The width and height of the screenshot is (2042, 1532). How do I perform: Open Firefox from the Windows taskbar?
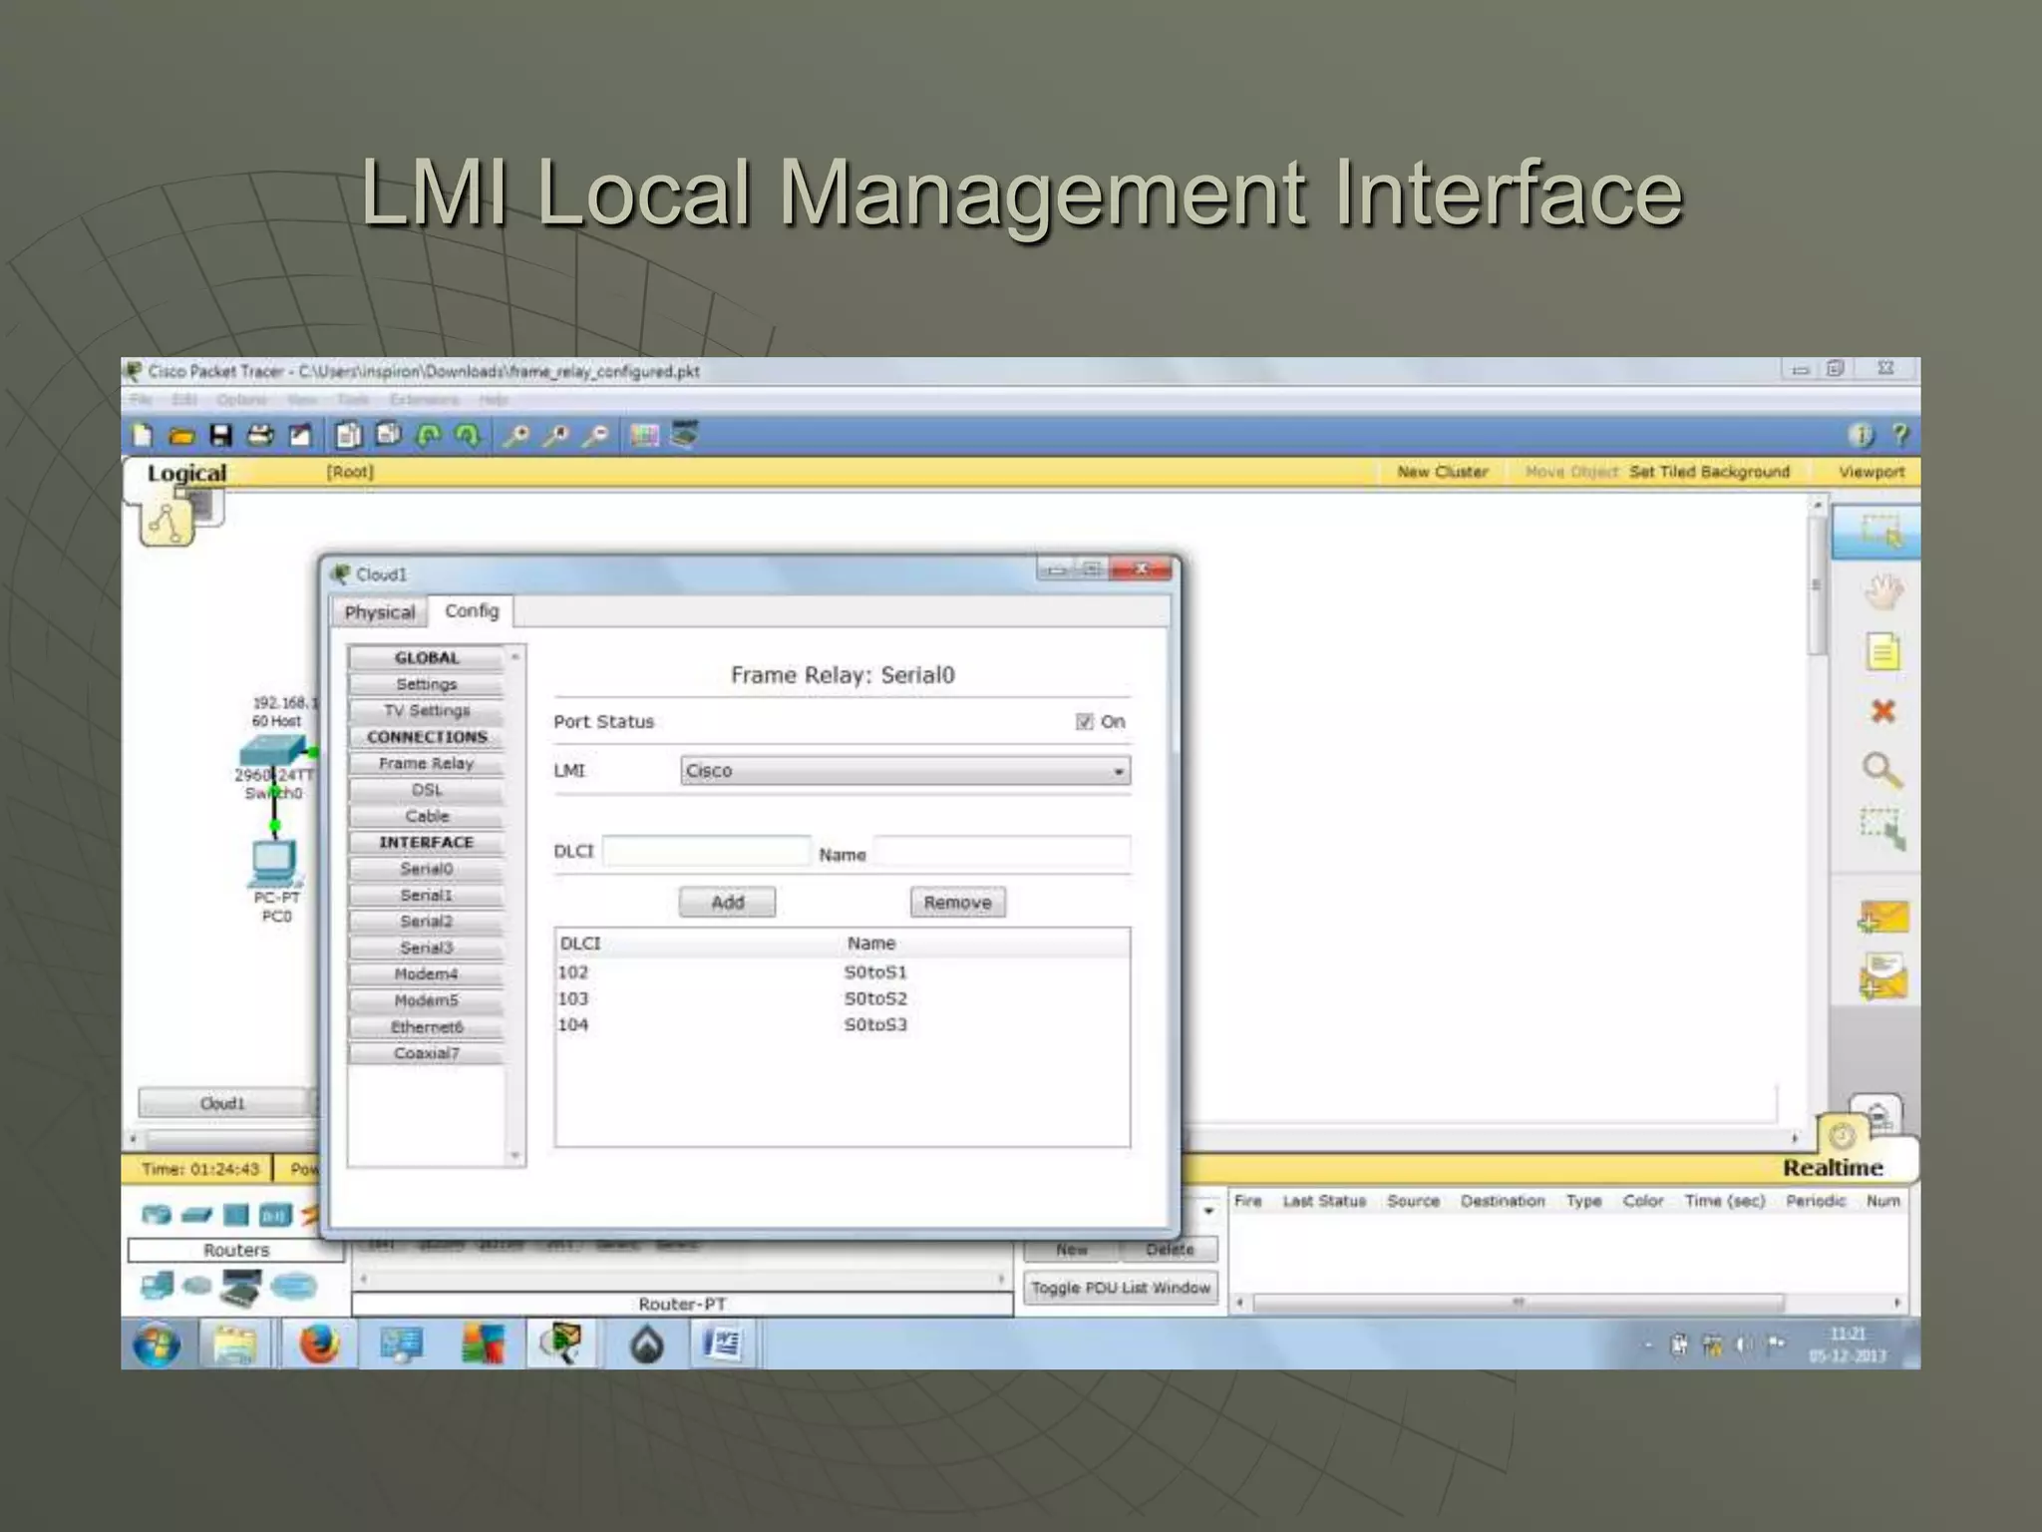pyautogui.click(x=319, y=1344)
